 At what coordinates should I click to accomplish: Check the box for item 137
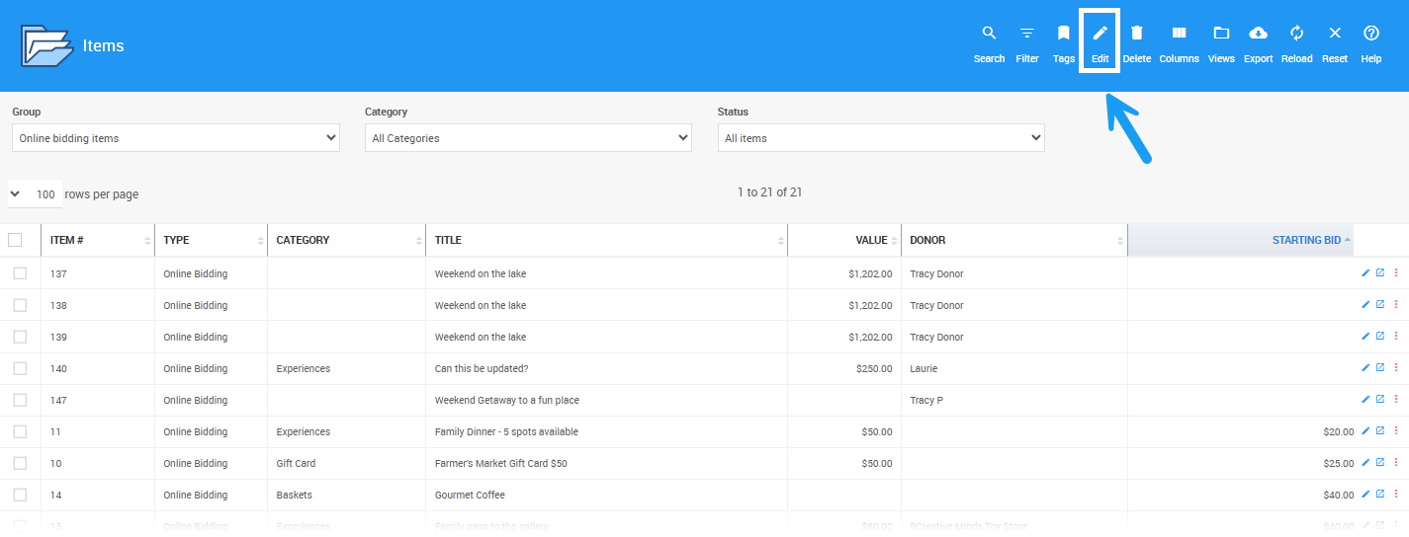[20, 273]
